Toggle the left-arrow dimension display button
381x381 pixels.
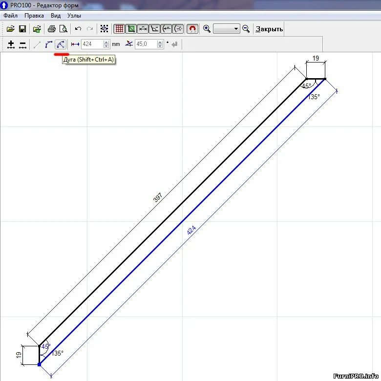point(166,29)
